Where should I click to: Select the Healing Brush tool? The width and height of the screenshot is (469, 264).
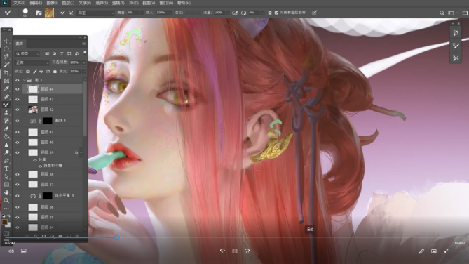pyautogui.click(x=6, y=97)
